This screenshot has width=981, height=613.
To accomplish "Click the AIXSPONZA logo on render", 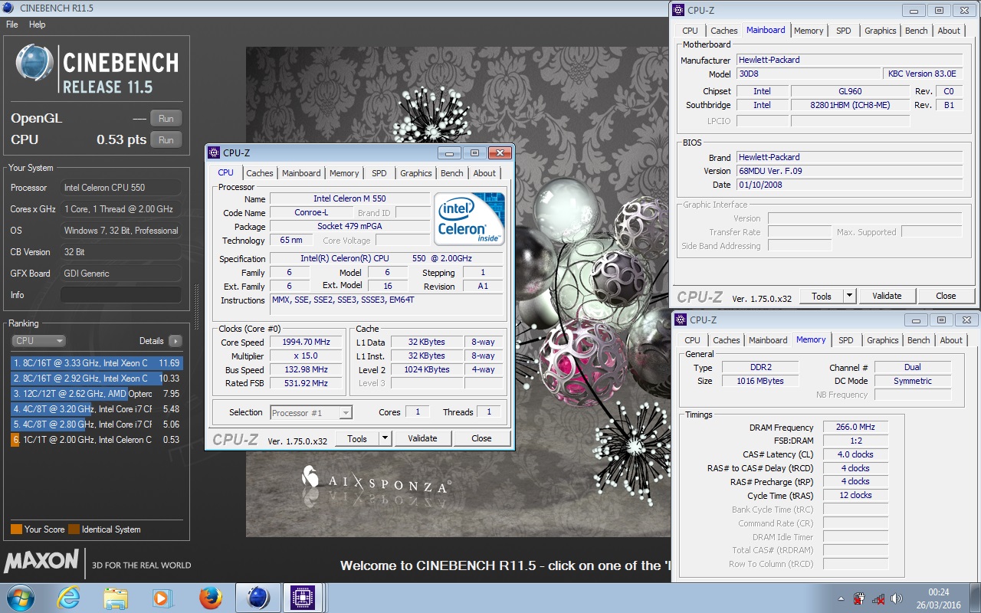I will coord(377,482).
